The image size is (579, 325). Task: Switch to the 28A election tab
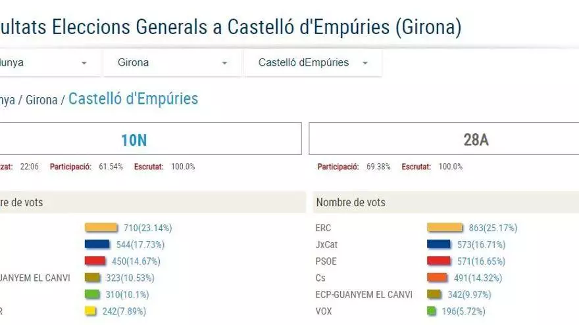coord(475,139)
